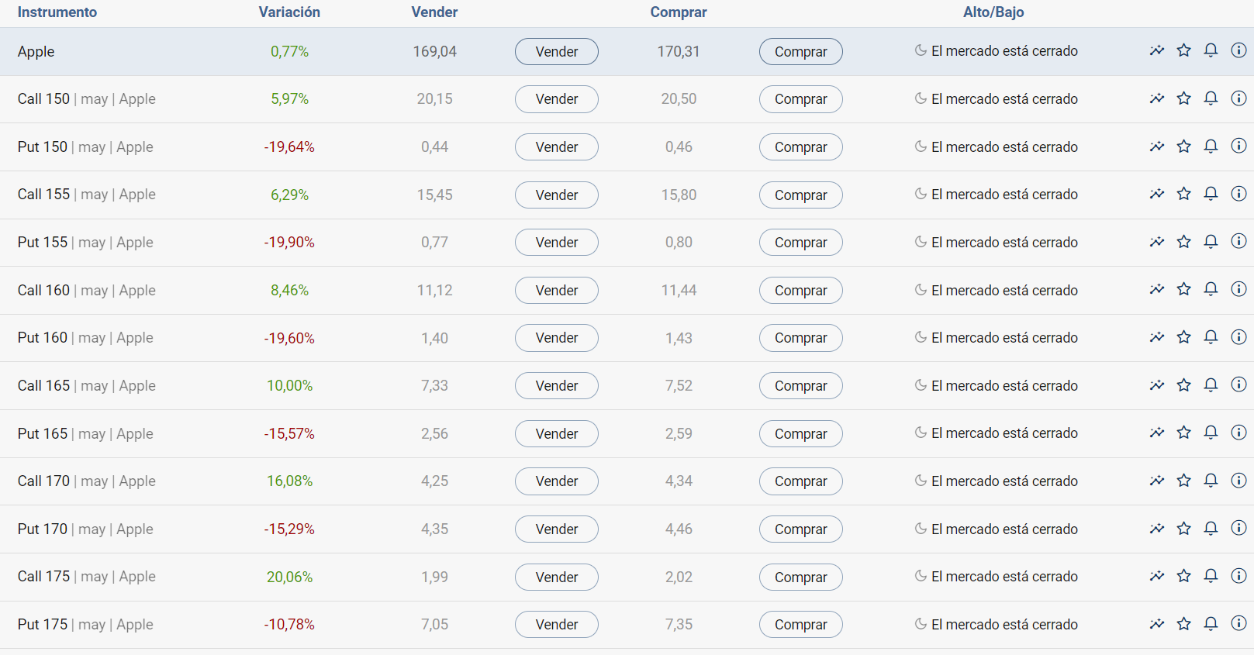Select the -10,78% variation of Put 175
This screenshot has height=655, width=1254.
(289, 625)
